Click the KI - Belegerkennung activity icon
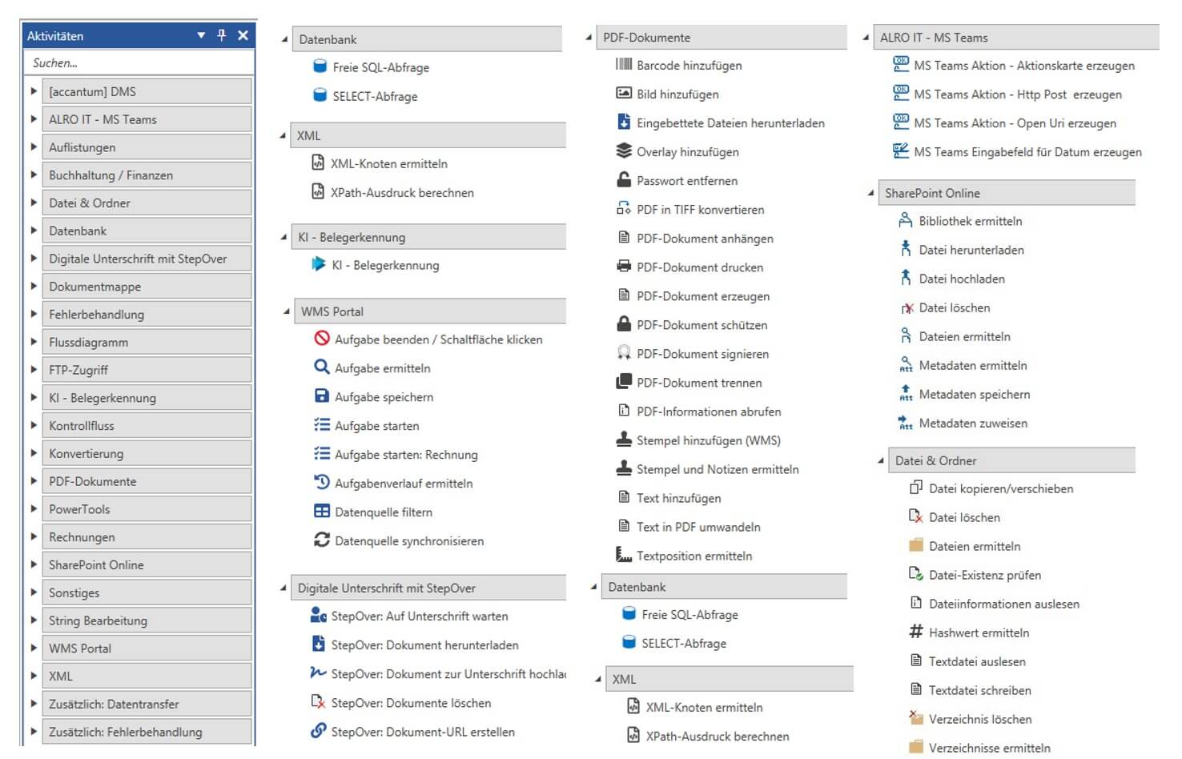This screenshot has height=759, width=1182. coord(318,264)
